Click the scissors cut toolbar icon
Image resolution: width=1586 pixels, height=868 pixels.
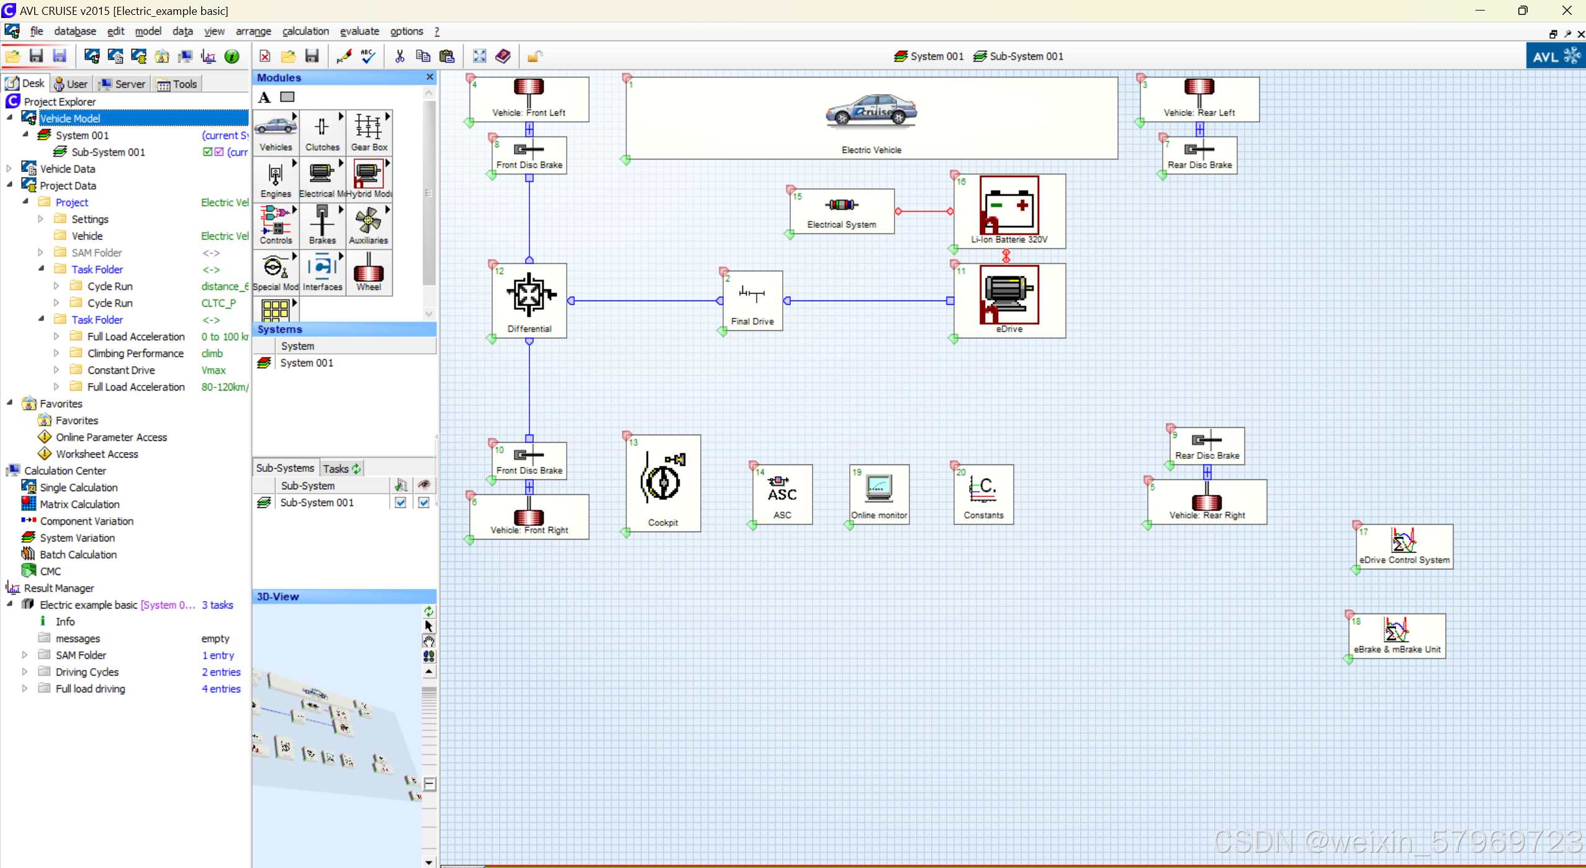tap(400, 57)
